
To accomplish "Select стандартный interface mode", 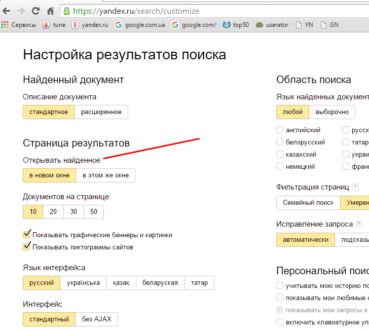I will click(x=49, y=319).
